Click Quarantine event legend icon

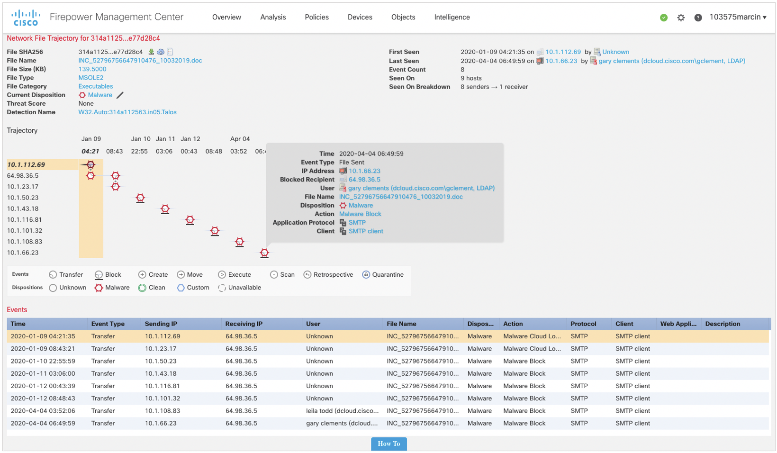366,275
